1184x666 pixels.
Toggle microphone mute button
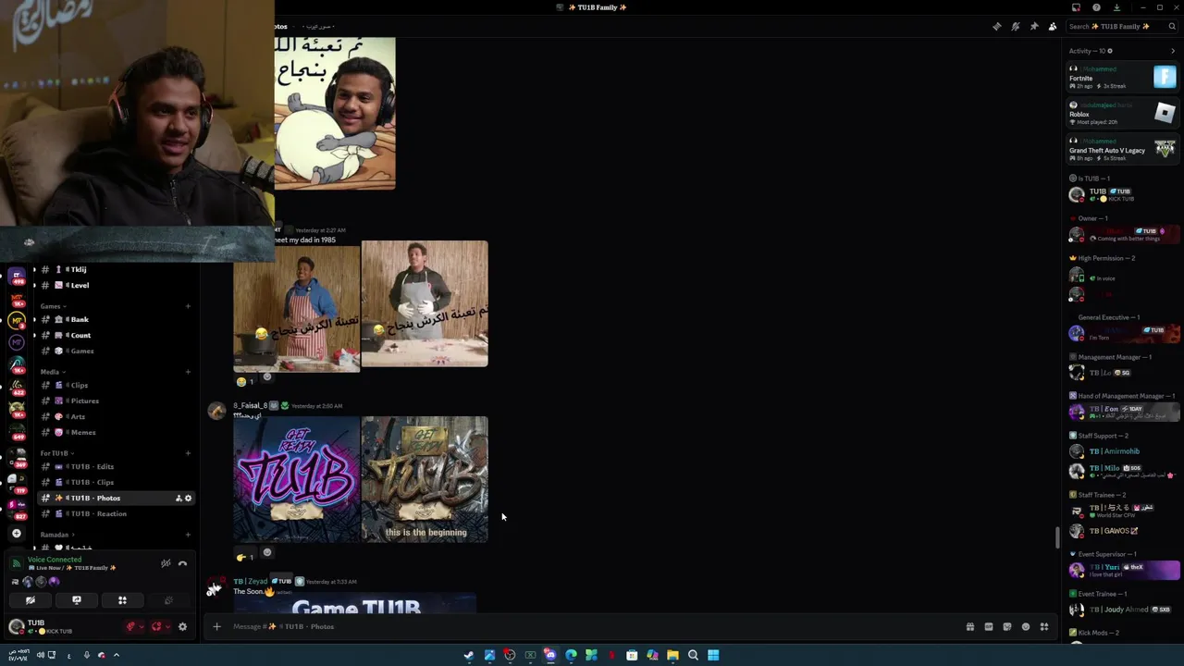[x=130, y=626]
